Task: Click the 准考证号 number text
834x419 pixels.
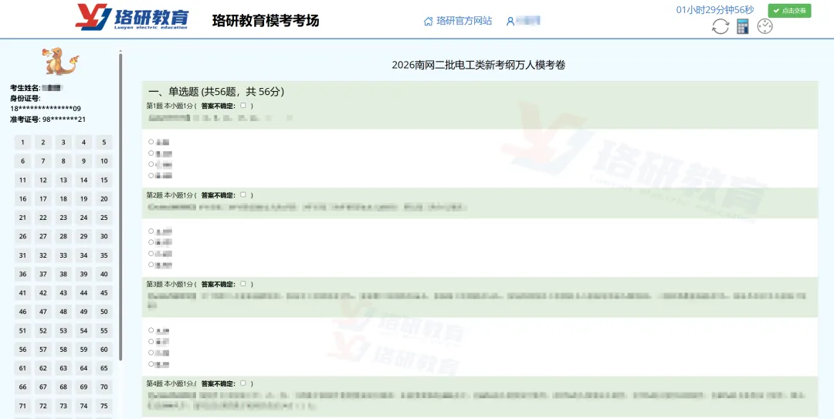Action: (64, 120)
